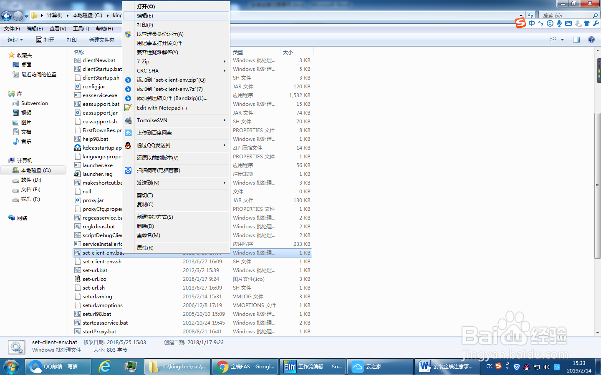This screenshot has width=601, height=375.
Task: Open the Tools (T) menu
Action: pyautogui.click(x=81, y=29)
